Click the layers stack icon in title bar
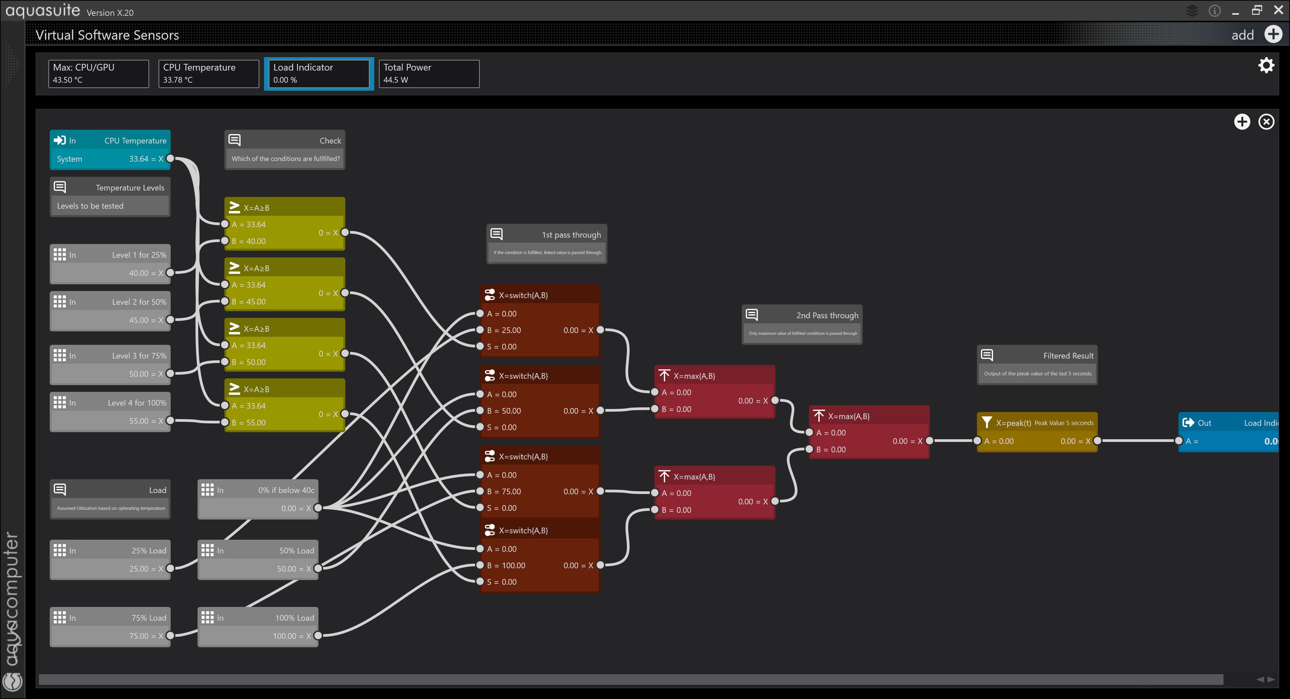This screenshot has width=1290, height=699. [1192, 10]
